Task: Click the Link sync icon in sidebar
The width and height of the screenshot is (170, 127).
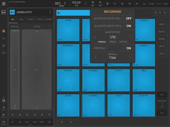Action: (x=4, y=12)
